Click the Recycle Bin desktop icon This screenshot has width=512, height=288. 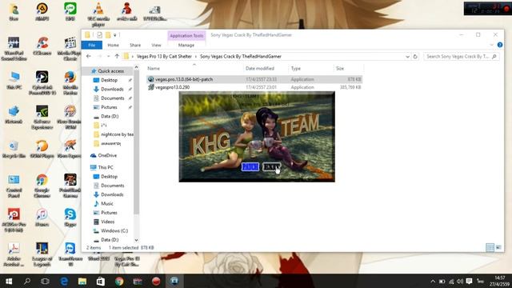(x=14, y=150)
